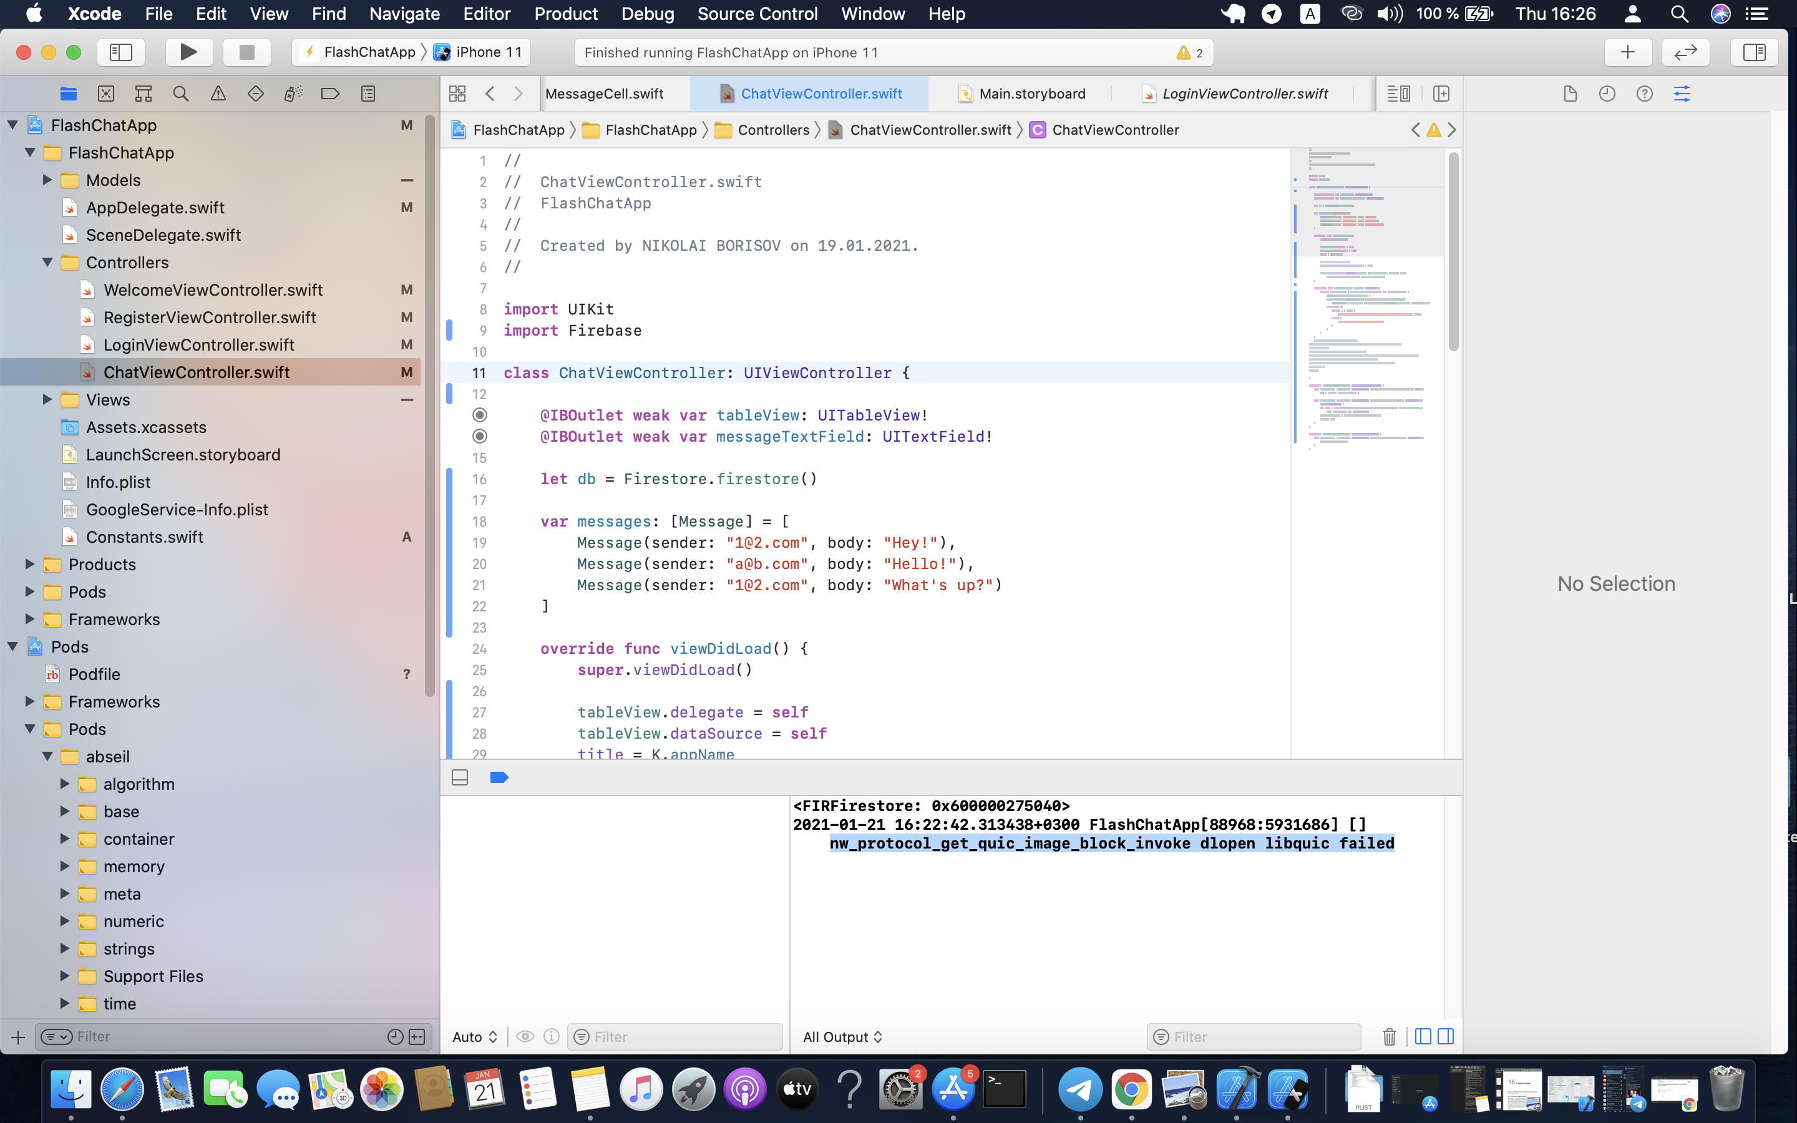Viewport: 1797px width, 1123px height.
Task: Open Telegram from the Dock
Action: (1079, 1089)
